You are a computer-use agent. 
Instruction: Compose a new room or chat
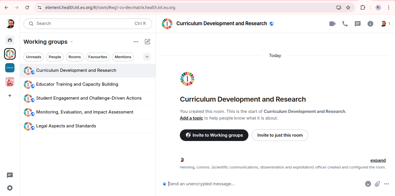(147, 42)
